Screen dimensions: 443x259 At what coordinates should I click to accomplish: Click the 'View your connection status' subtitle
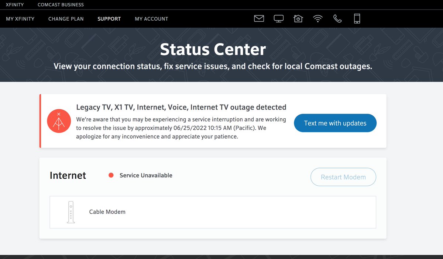[x=213, y=66]
